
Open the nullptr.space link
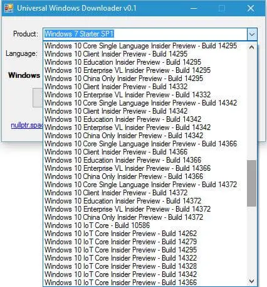27,125
